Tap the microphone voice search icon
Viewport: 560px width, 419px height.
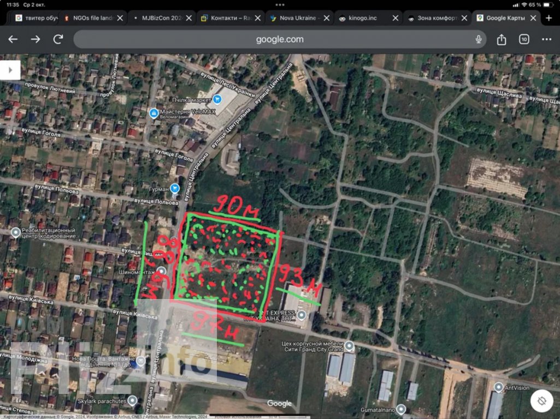(479, 39)
